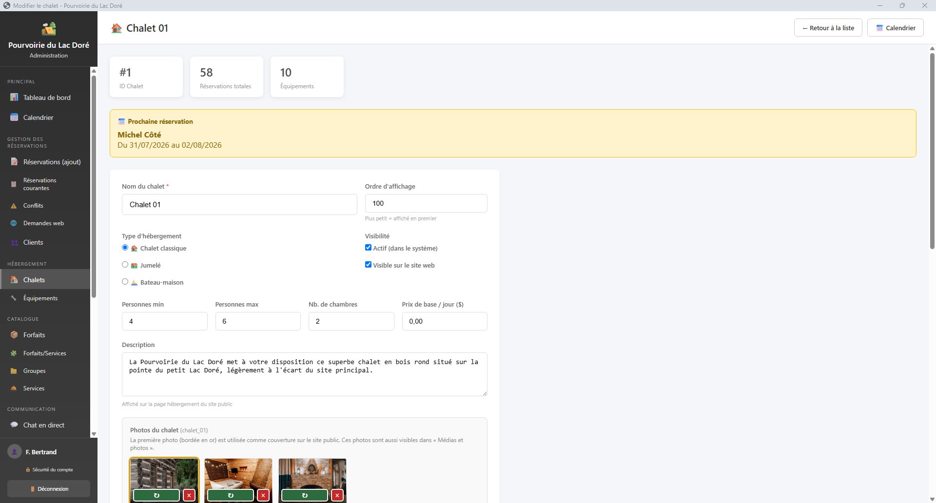Delete the third chalet photo with red X
This screenshot has width=936, height=503.
337,495
